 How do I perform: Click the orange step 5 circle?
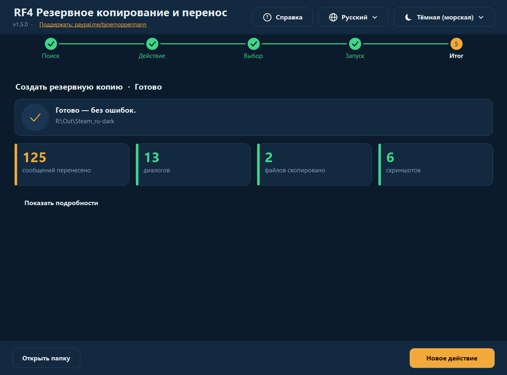pos(456,44)
